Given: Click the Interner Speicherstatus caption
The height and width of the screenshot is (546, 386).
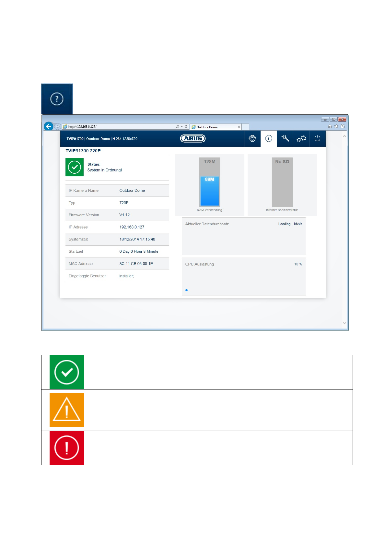Looking at the screenshot, I should pos(282,210).
